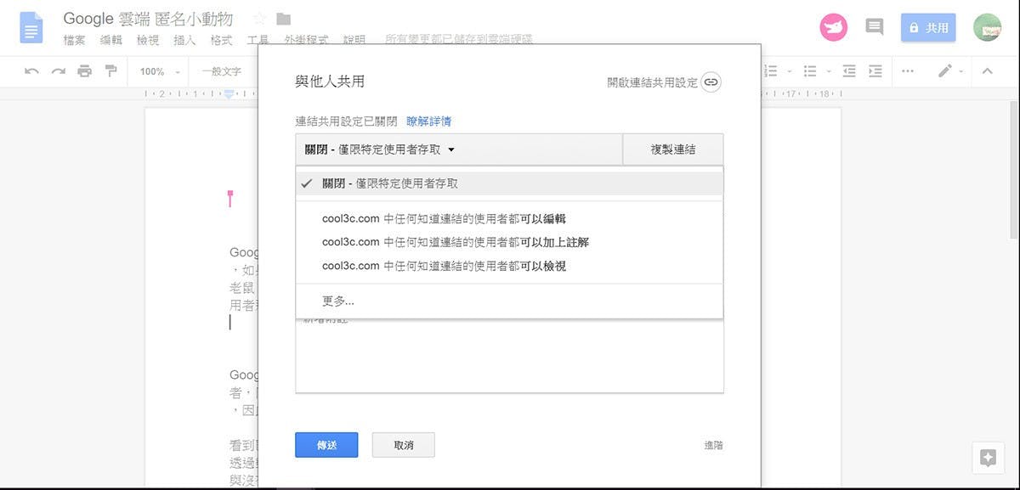
Task: Open the zoom 100% dropdown
Action: [160, 71]
